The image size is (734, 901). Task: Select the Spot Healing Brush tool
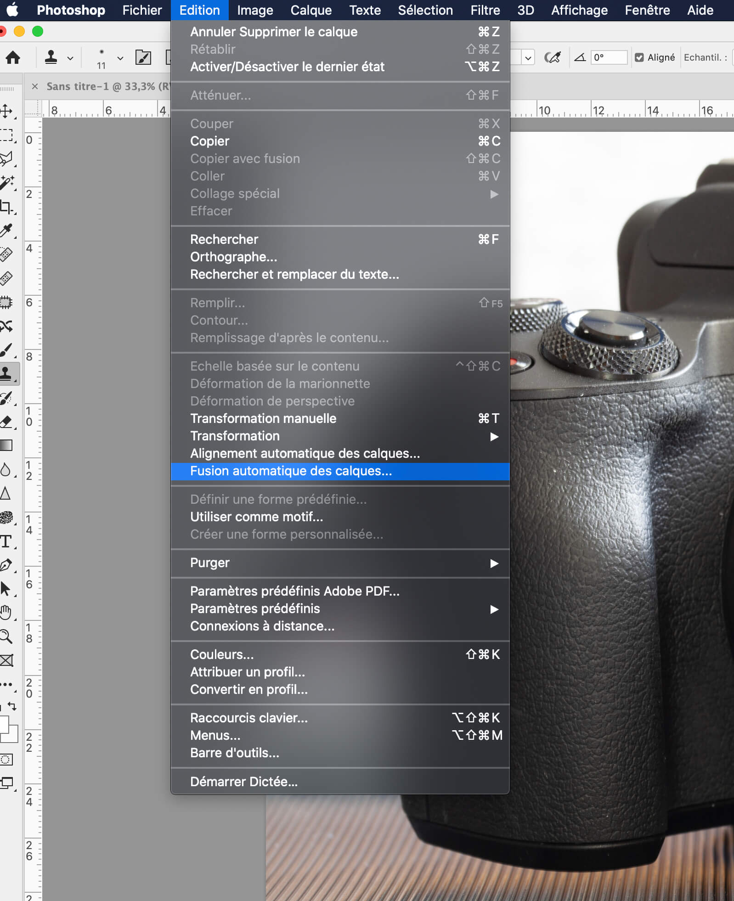click(6, 254)
